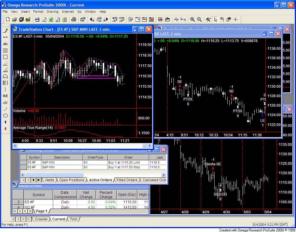Click the Volume indicator label
Viewport: 296px width, 232px height.
19,111
